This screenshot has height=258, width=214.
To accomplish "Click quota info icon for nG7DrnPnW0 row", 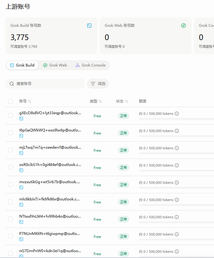I will click(x=177, y=252).
